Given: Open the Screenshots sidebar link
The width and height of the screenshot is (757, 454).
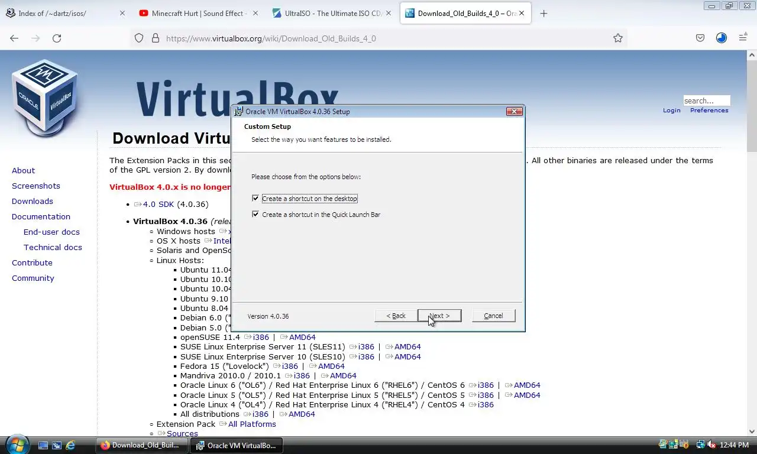Looking at the screenshot, I should click(x=36, y=186).
